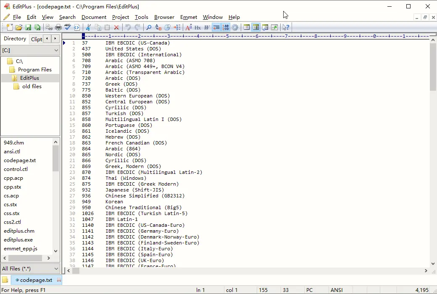Click line 28 text 'Korean'
The height and width of the screenshot is (294, 437).
tap(114, 202)
